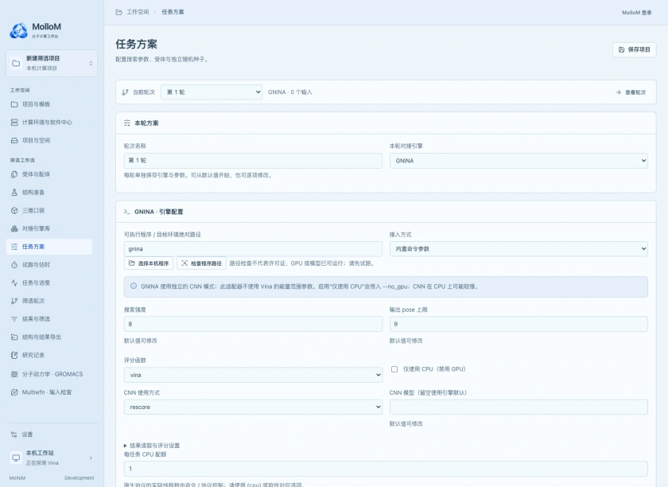Open the 新建筛选项目 project switcher arrows
Image resolution: width=668 pixels, height=487 pixels.
click(x=91, y=63)
